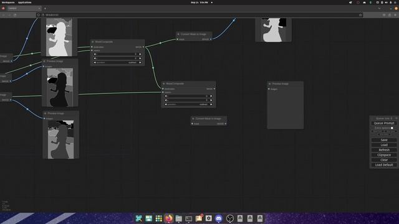Open the Workspaces menu in top bar
Image resolution: width=399 pixels, height=224 pixels.
coord(8,2)
